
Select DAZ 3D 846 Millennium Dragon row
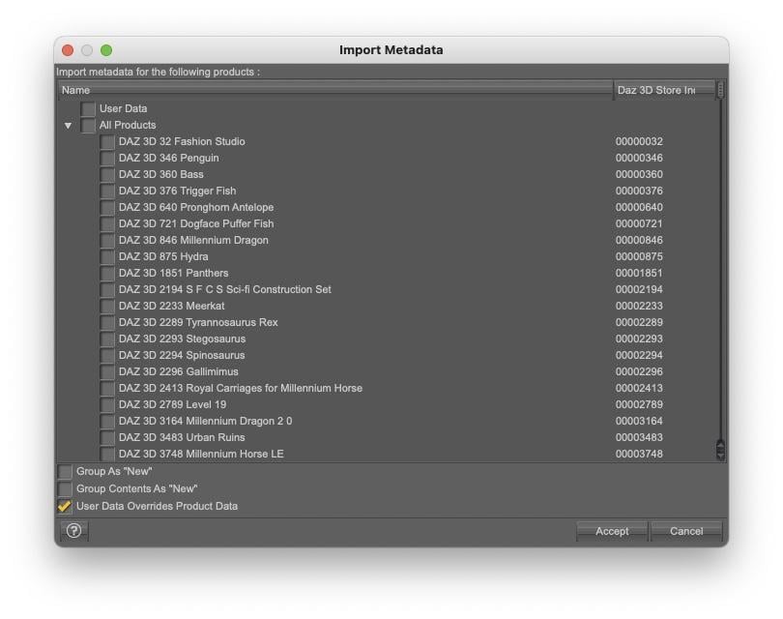(x=193, y=241)
